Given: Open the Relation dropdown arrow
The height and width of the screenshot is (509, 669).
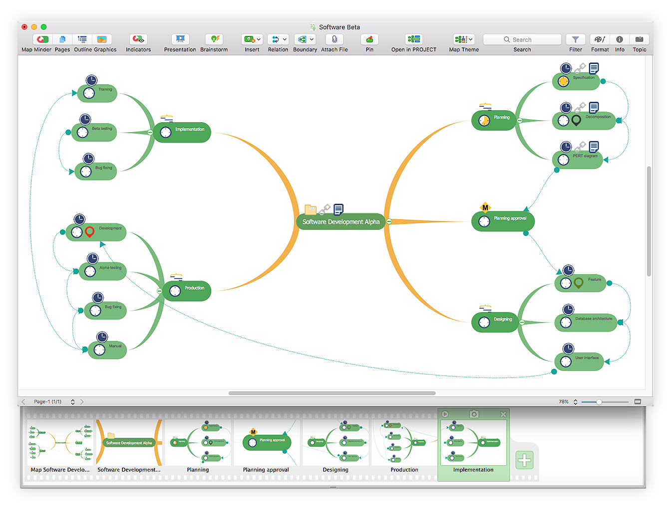Looking at the screenshot, I should [285, 39].
